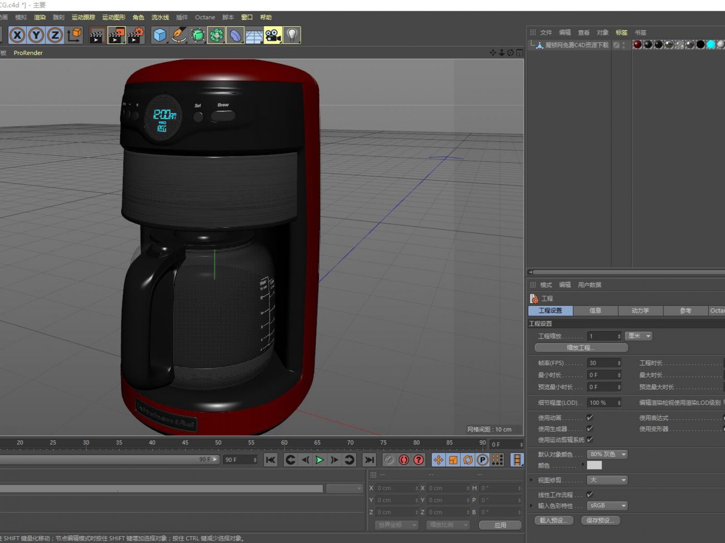Click the 帧率(FPS) input field

point(604,363)
